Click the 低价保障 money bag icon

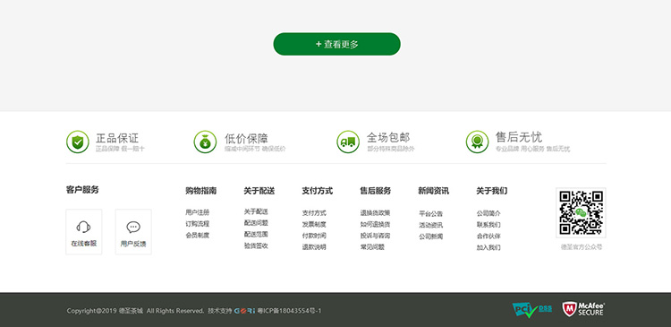(205, 142)
